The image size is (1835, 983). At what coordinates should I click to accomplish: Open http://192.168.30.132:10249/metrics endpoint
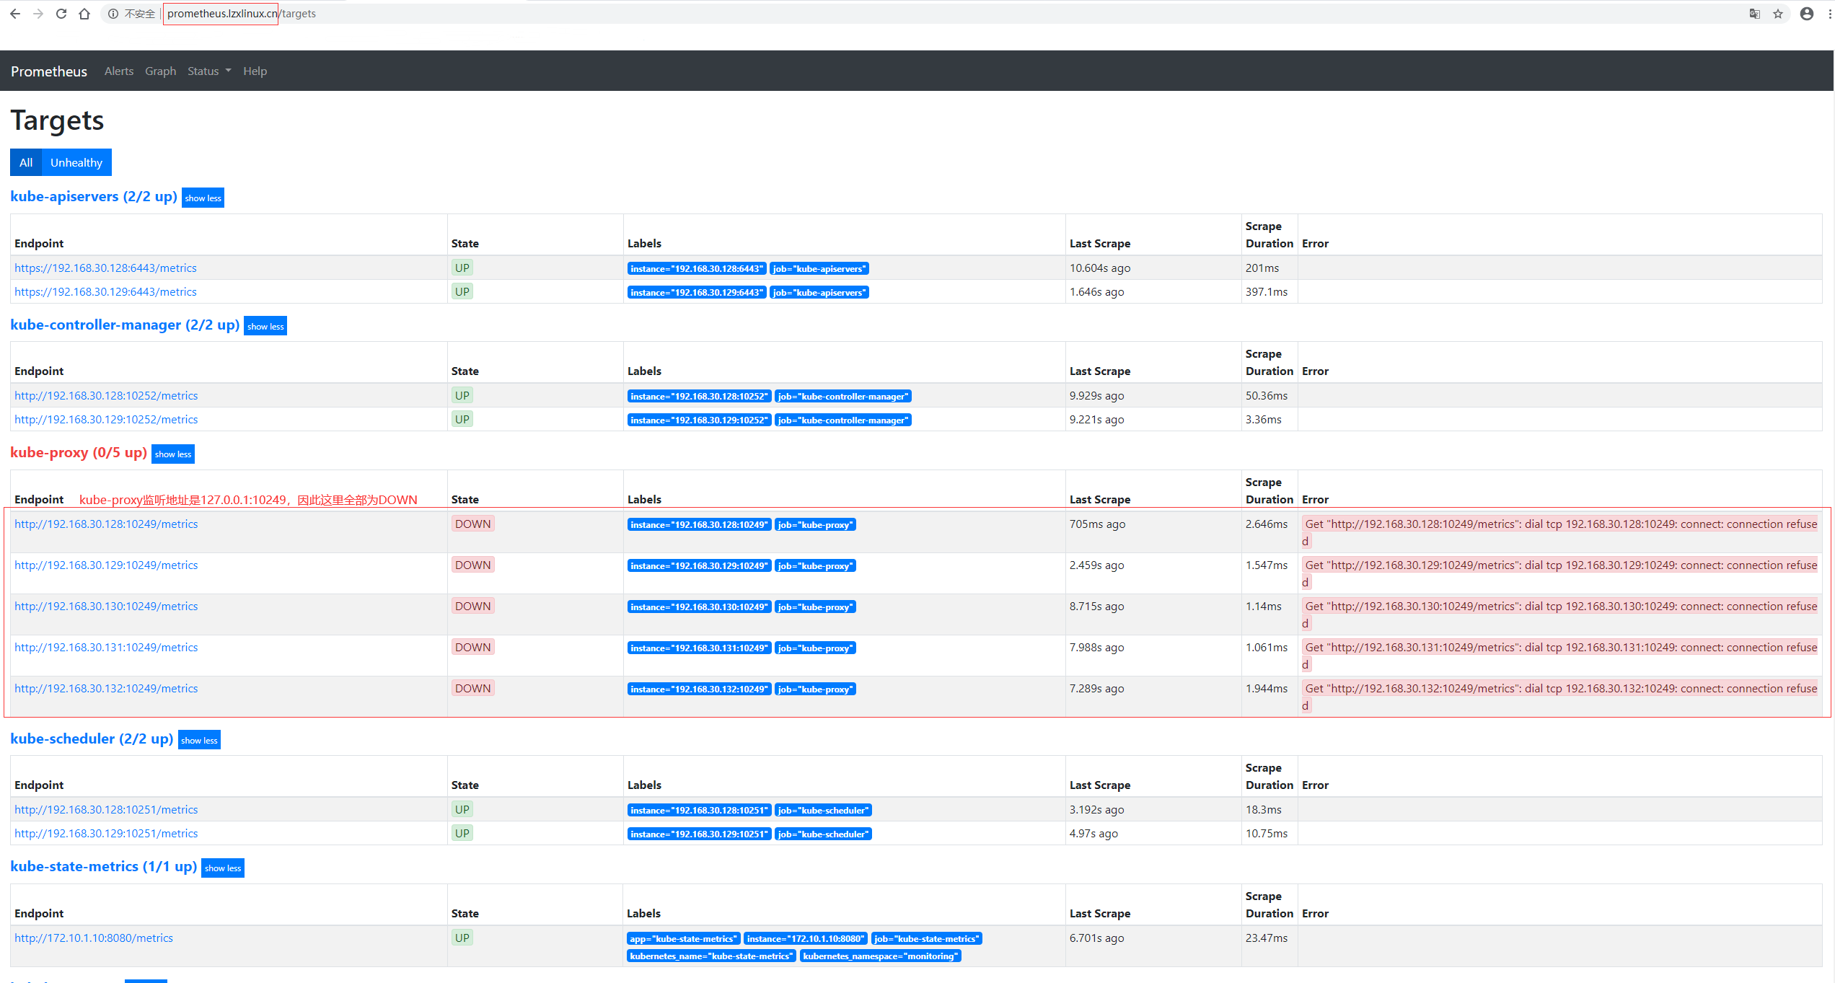106,689
